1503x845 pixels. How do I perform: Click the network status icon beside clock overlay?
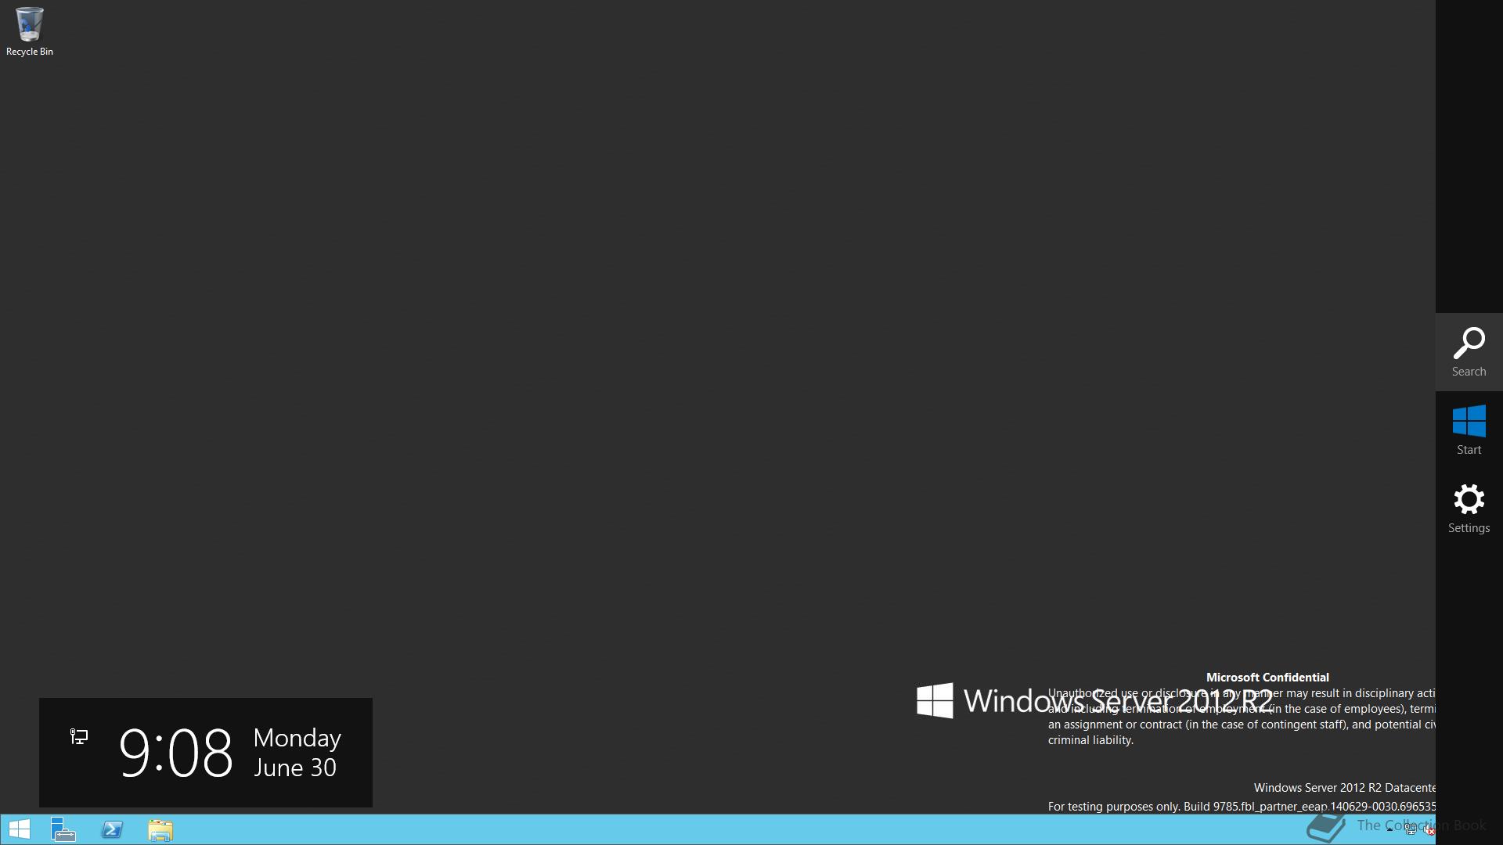[x=79, y=737]
